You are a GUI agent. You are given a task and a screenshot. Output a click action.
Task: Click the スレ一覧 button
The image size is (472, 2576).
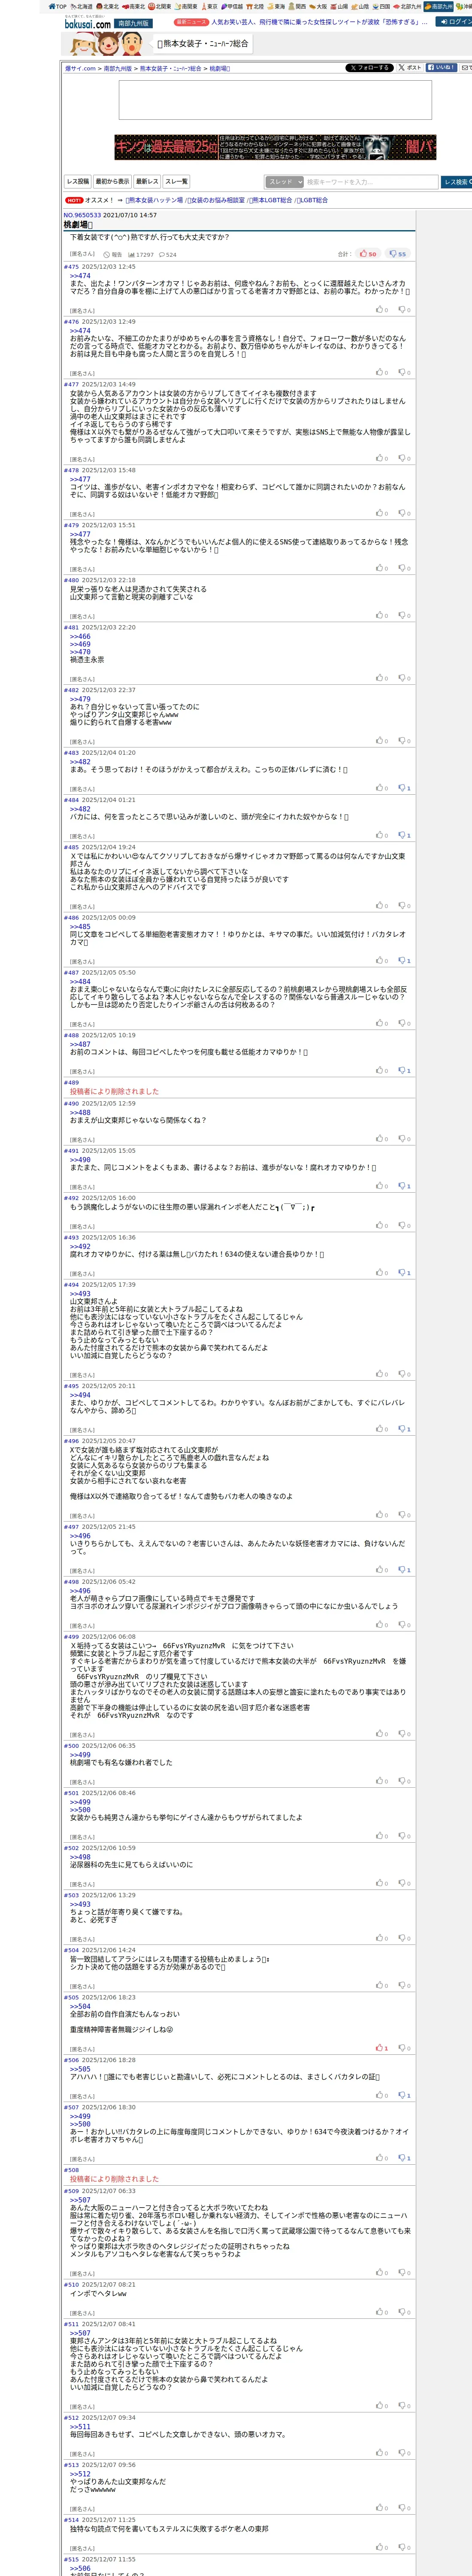pos(176,182)
